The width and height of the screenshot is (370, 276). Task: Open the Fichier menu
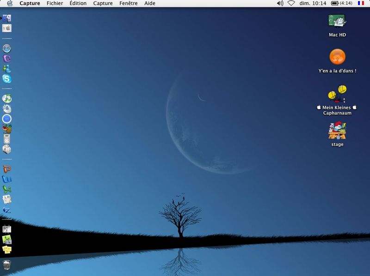[x=55, y=3]
